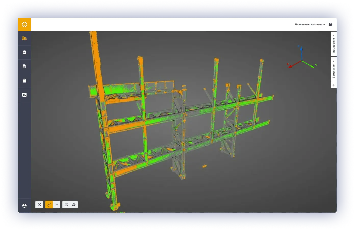The image size is (354, 230).
Task: Expand the 'Измерения' side panel
Action: click(x=334, y=44)
